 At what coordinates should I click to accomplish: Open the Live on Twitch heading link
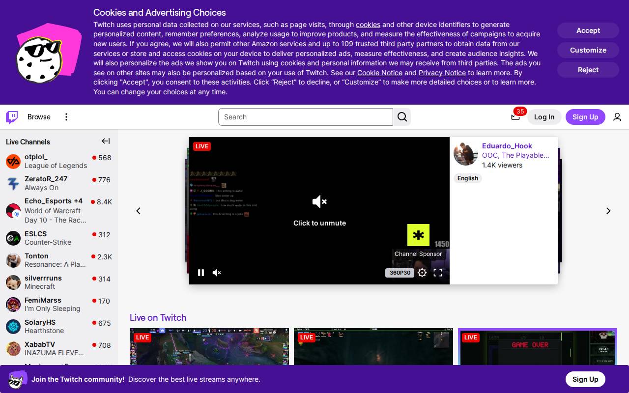tap(158, 317)
